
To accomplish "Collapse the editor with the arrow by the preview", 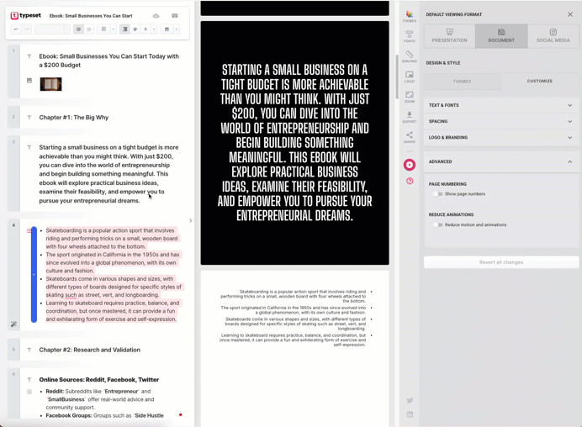I will click(x=190, y=221).
